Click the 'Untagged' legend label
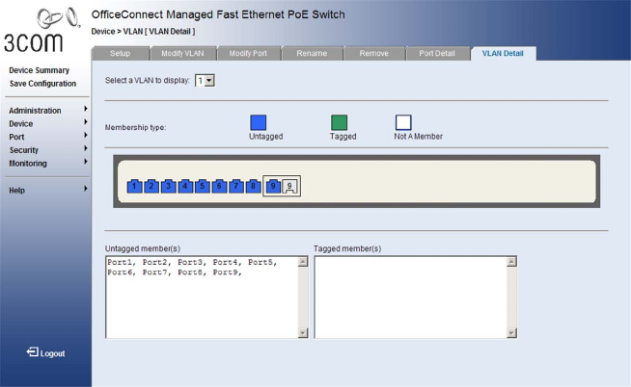The width and height of the screenshot is (631, 387). click(x=265, y=137)
